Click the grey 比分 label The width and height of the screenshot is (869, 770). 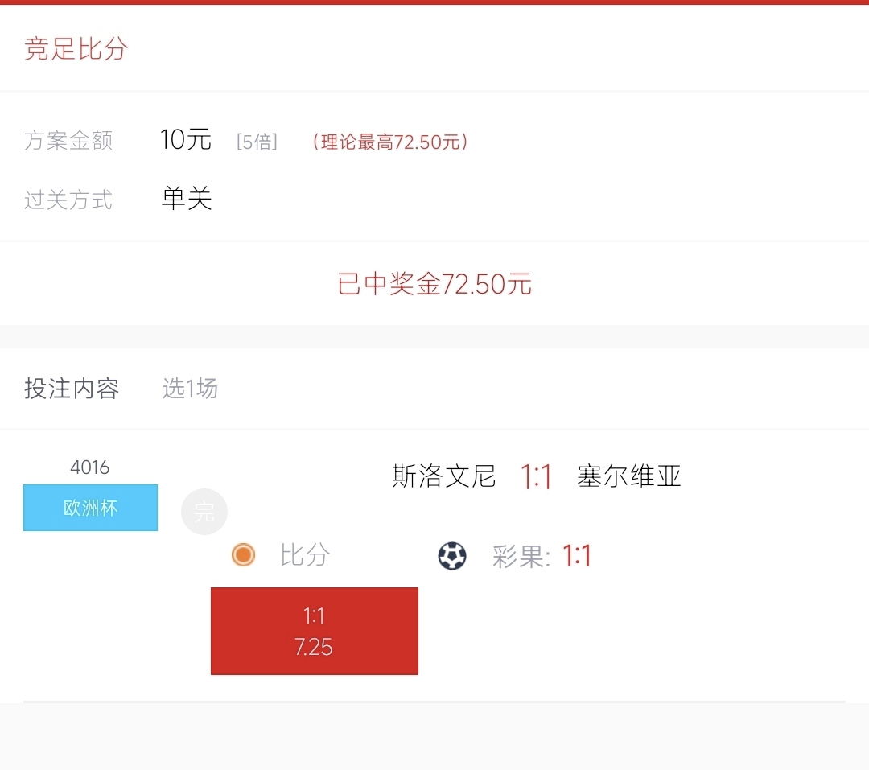(x=305, y=555)
